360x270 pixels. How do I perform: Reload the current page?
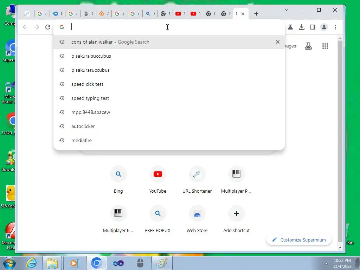pos(48,27)
